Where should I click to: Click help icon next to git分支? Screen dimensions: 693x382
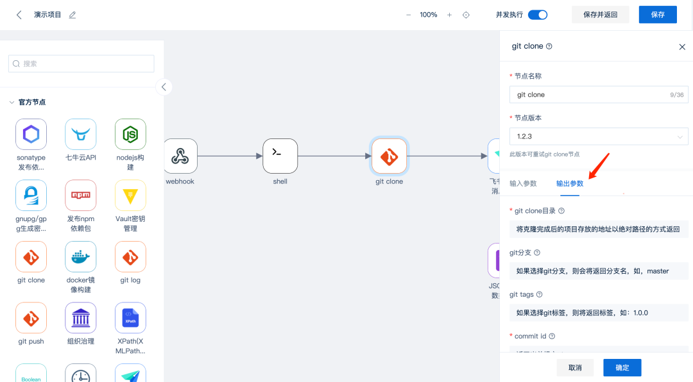point(537,253)
